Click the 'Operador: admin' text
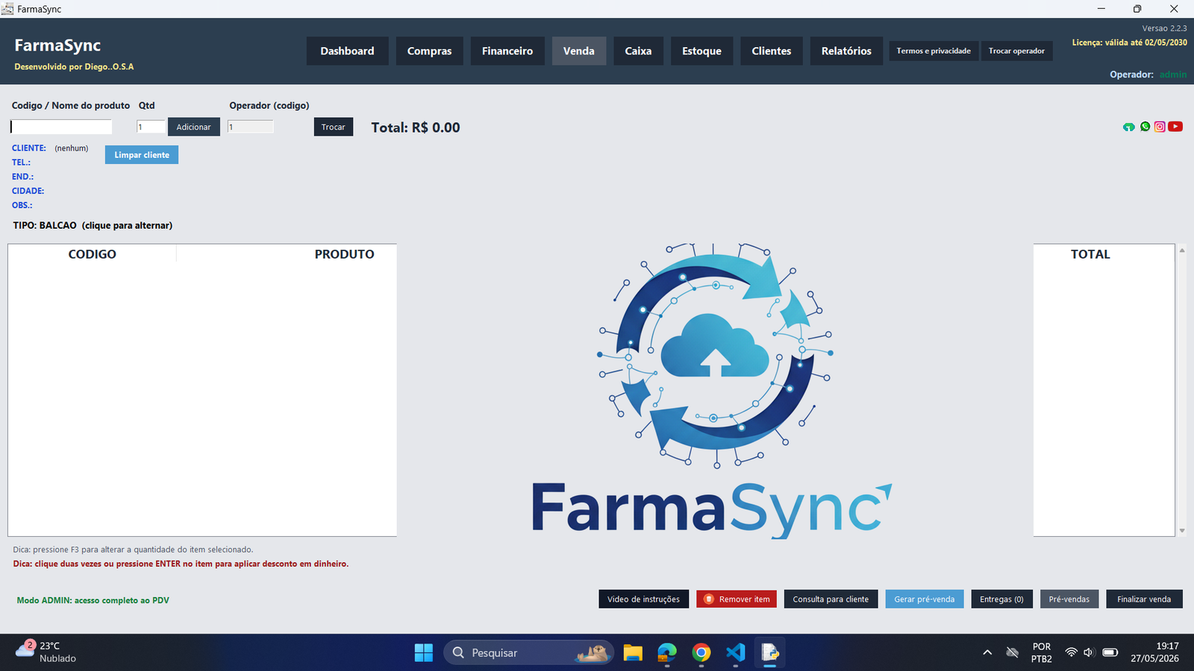This screenshot has width=1194, height=671. pyautogui.click(x=1148, y=75)
